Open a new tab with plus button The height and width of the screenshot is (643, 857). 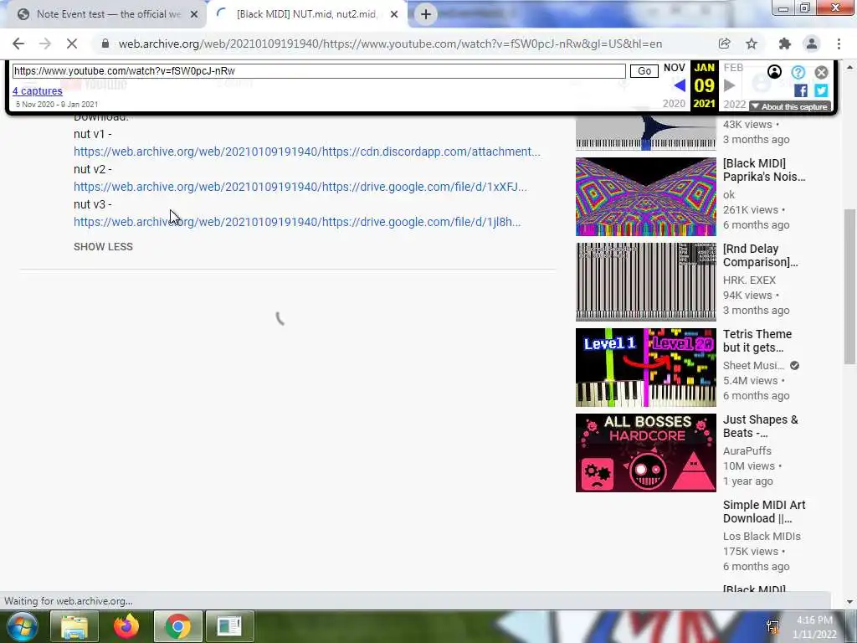click(426, 14)
